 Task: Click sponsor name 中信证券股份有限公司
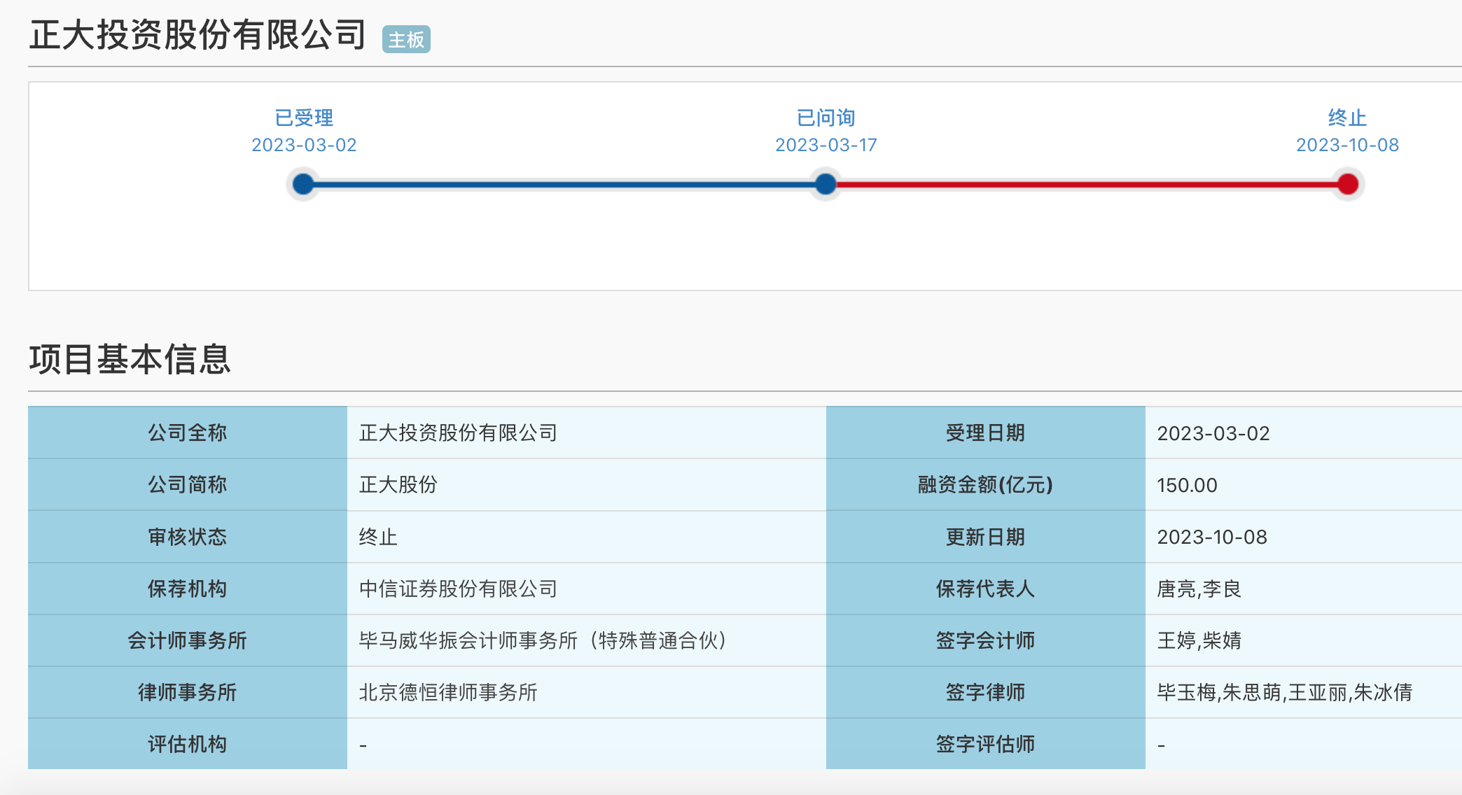point(458,589)
